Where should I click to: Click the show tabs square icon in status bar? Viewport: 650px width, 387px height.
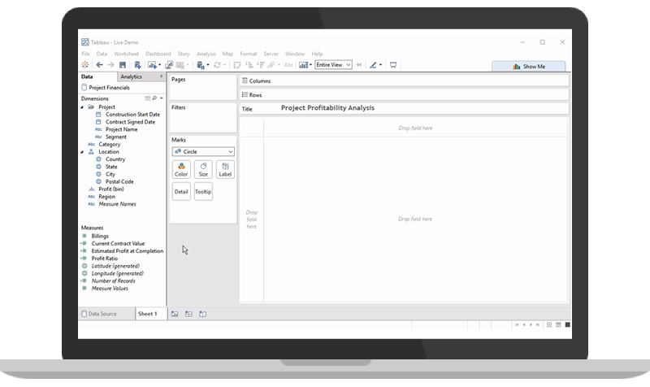[567, 324]
